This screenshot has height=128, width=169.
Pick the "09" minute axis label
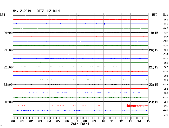pyautogui.click(x=94, y=121)
